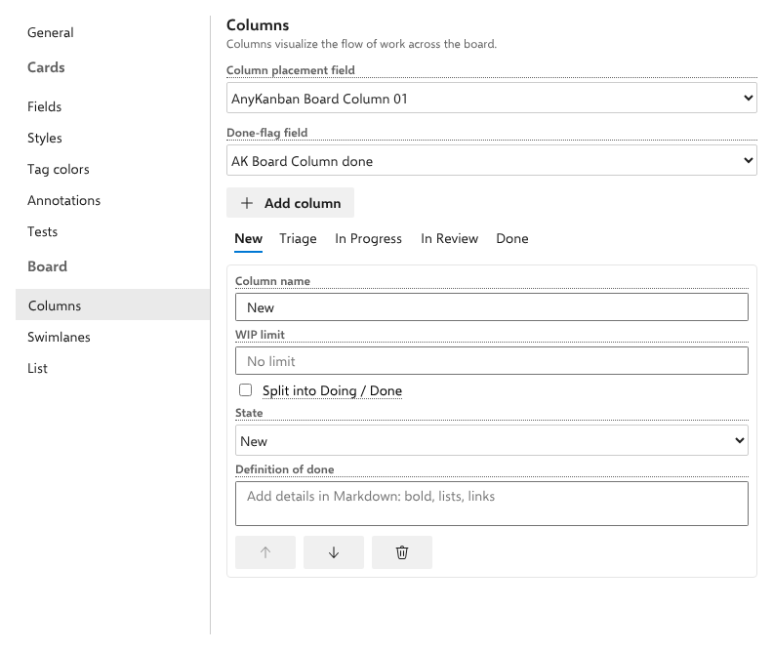The height and width of the screenshot is (650, 773).
Task: Open Annotations settings in sidebar
Action: [112, 201]
